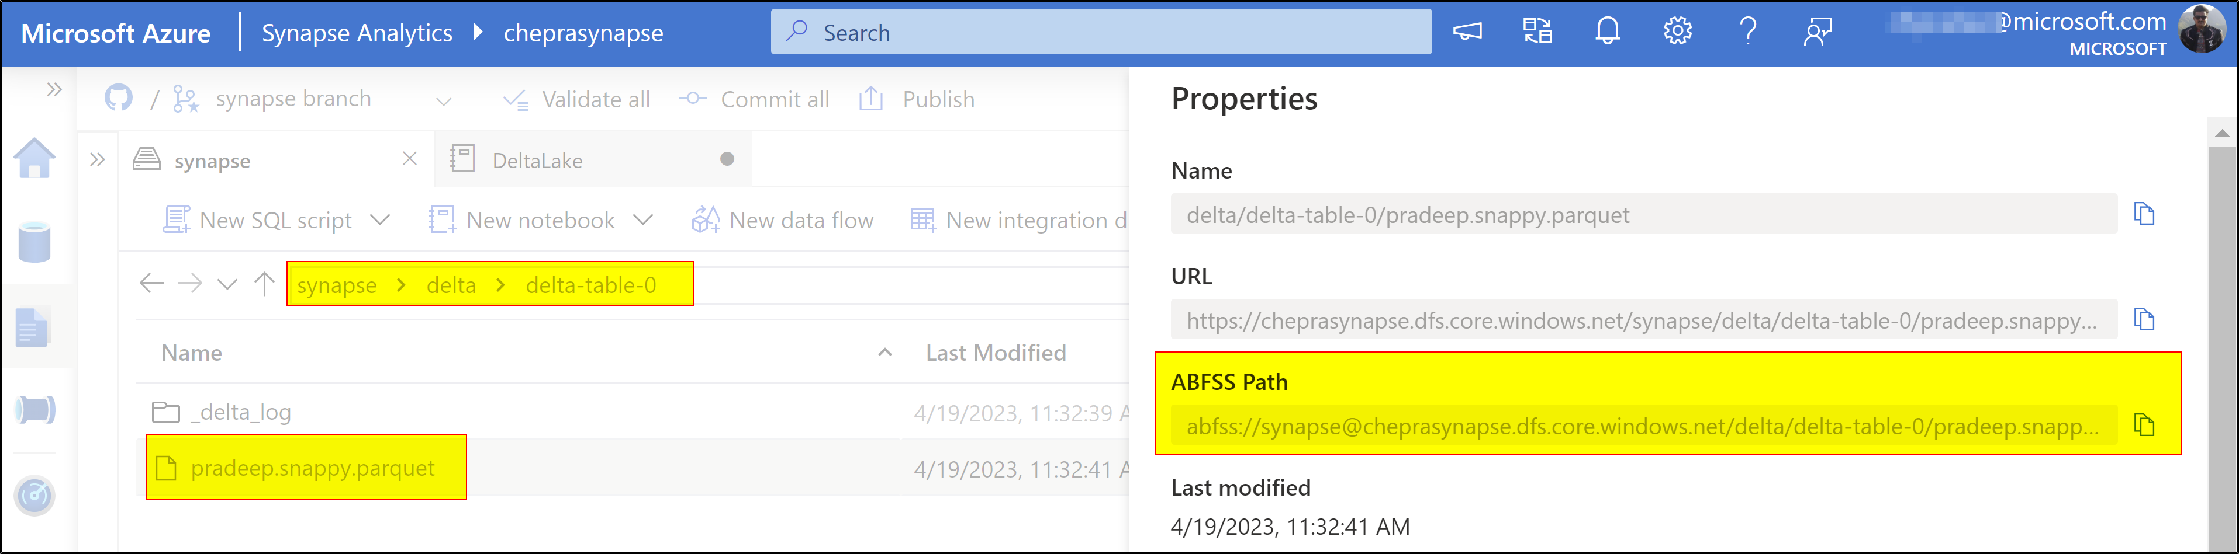The height and width of the screenshot is (554, 2239).
Task: Copy the ABFSS Path to clipboard
Action: (2144, 426)
